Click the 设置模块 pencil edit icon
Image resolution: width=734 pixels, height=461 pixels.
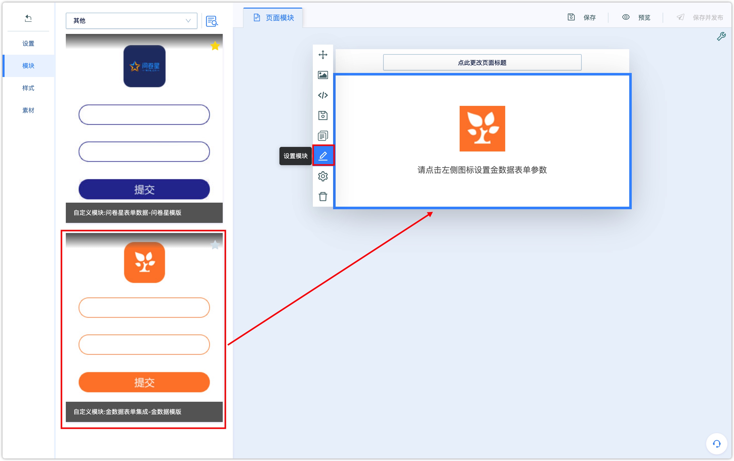click(x=323, y=156)
